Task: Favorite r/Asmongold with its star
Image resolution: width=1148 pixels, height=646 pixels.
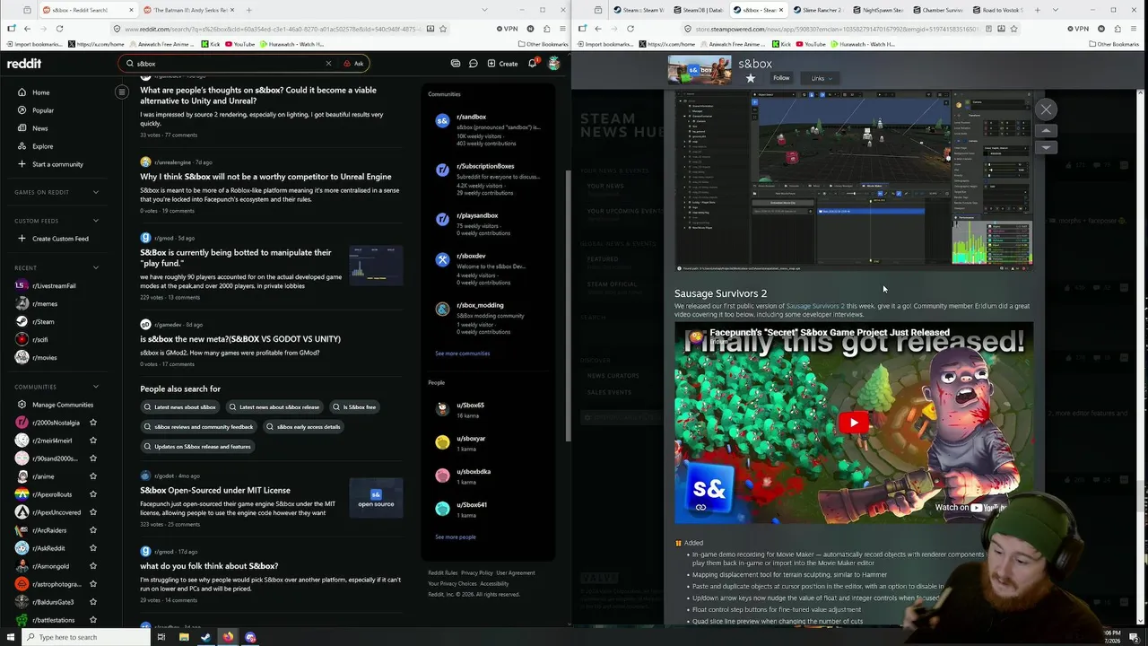Action: click(x=93, y=566)
